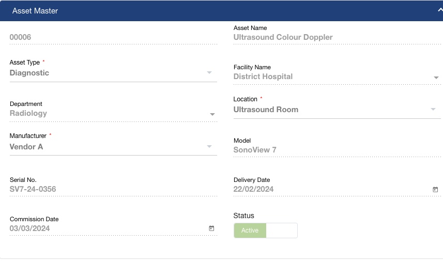
Task: Expand the Asset Type dropdown arrow
Action: click(x=209, y=72)
